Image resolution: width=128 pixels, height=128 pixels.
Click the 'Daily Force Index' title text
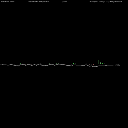point(8,2)
